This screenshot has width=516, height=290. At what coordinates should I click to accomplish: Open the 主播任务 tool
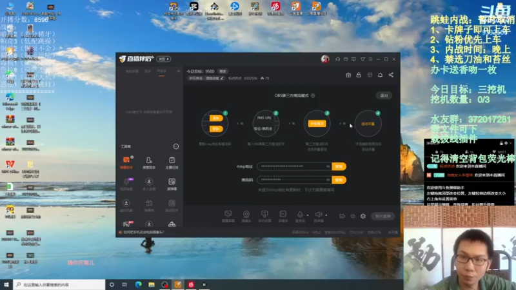point(172,162)
